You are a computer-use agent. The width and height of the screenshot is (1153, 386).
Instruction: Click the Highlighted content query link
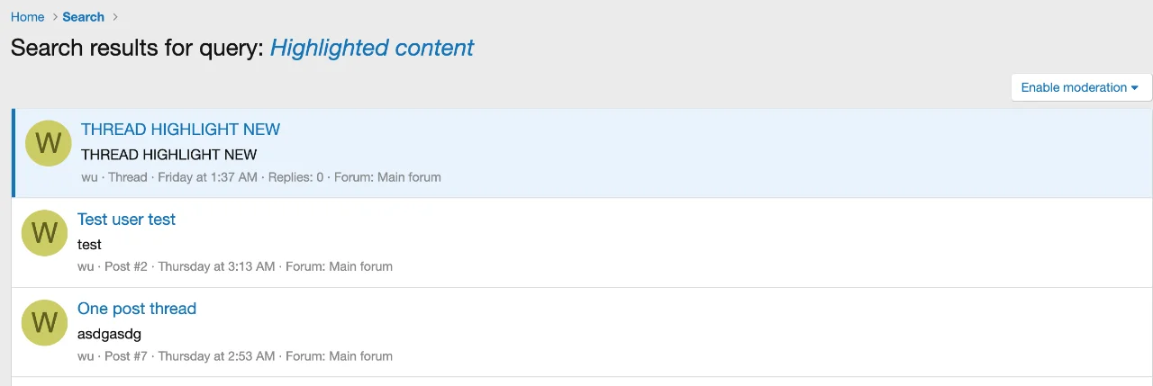click(x=372, y=48)
